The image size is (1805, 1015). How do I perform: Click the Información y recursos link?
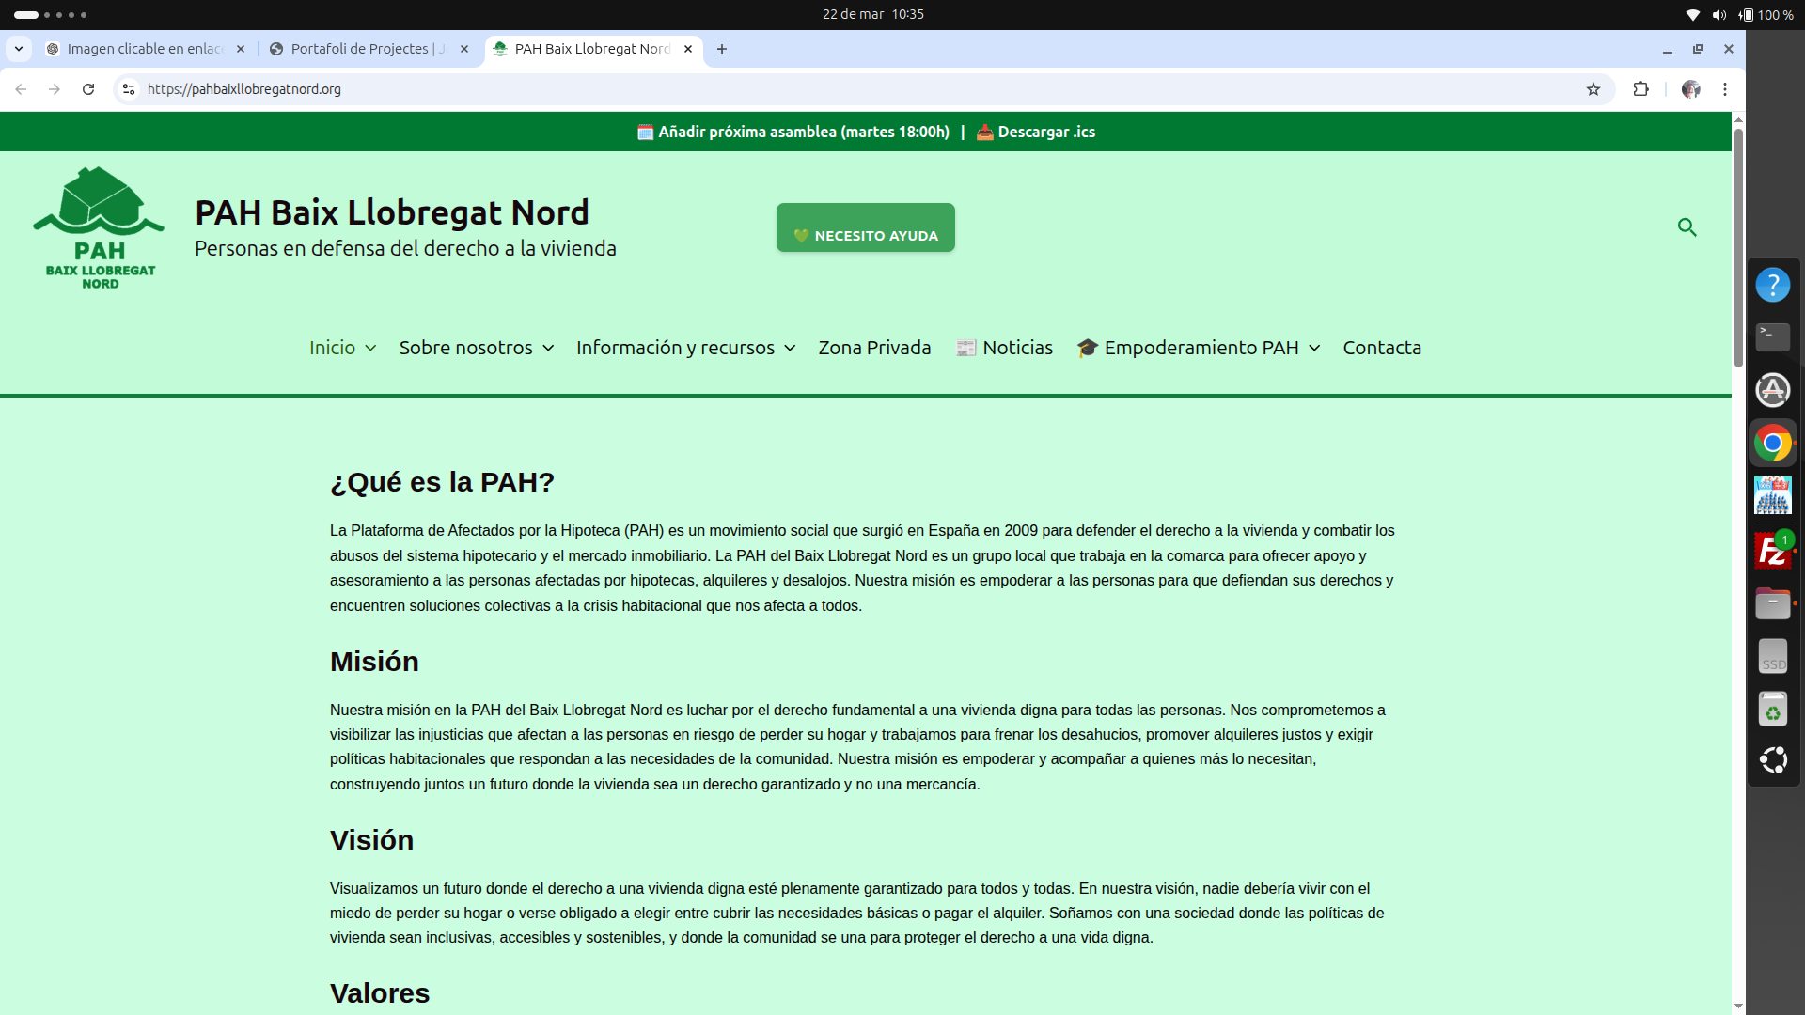point(675,348)
